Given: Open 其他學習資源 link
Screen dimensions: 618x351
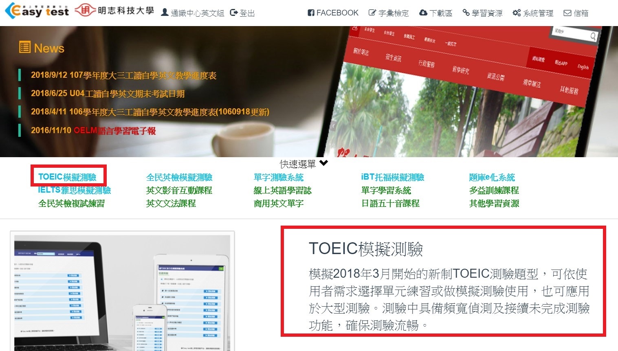Looking at the screenshot, I should (x=494, y=203).
